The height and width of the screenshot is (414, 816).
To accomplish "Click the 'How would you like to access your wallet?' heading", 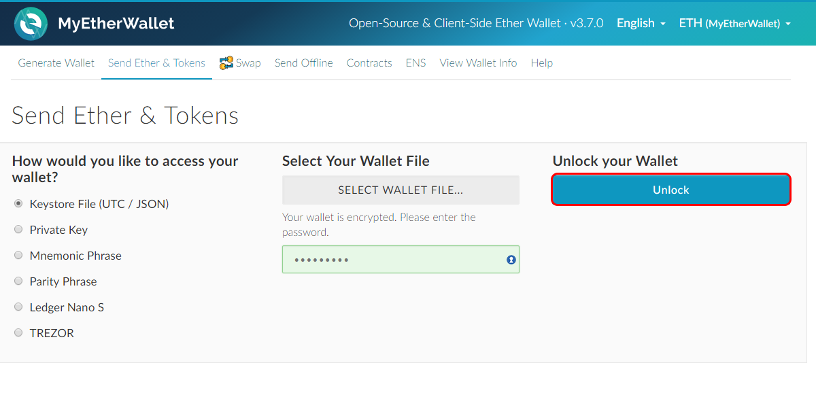I will pyautogui.click(x=125, y=169).
